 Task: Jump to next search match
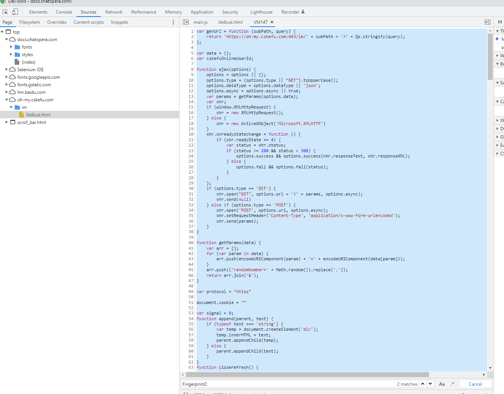pos(430,384)
